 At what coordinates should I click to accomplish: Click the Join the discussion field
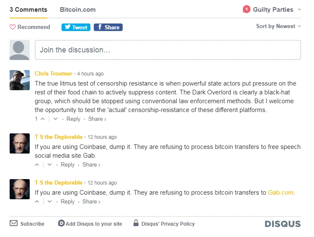[168, 50]
